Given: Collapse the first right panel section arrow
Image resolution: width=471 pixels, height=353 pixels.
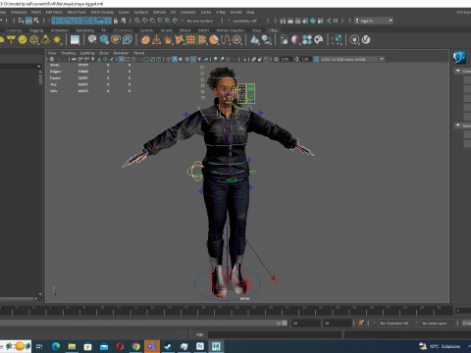Looking at the screenshot, I should (458, 71).
